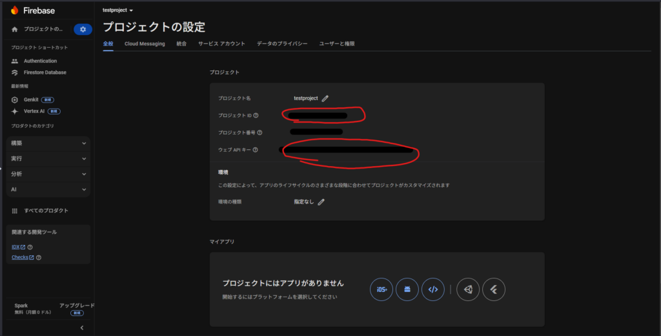Click すべてのプロダクト link
This screenshot has height=336, width=661.
(46, 211)
